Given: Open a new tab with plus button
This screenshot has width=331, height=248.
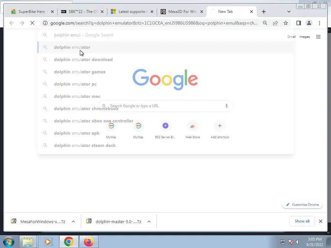Looking at the screenshot, I should pyautogui.click(x=264, y=12).
